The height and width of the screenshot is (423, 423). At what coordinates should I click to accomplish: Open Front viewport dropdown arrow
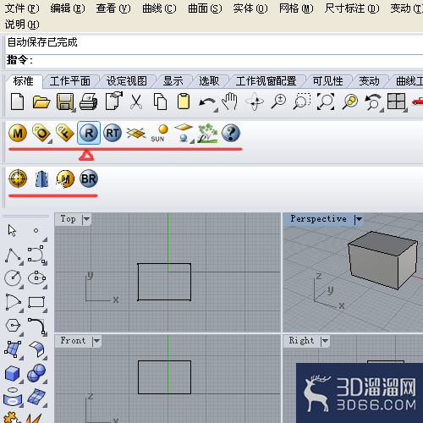tap(96, 341)
